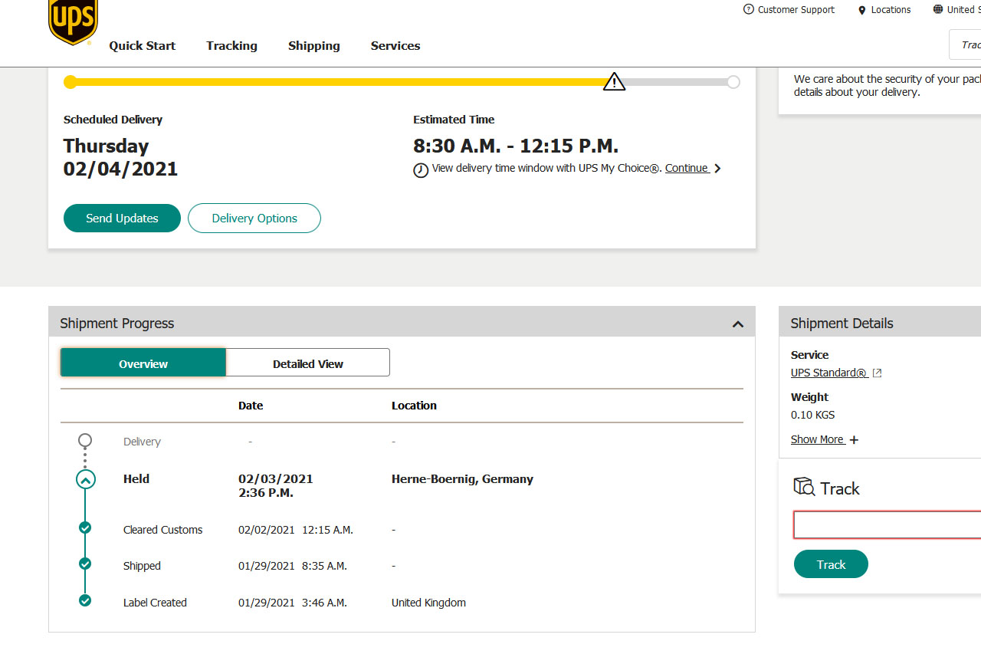Click the tracking number input field

coord(887,525)
